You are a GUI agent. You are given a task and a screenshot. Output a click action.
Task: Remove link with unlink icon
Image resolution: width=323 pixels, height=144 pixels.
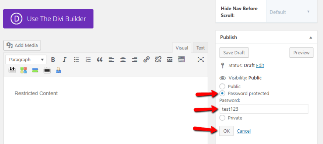click(x=158, y=60)
